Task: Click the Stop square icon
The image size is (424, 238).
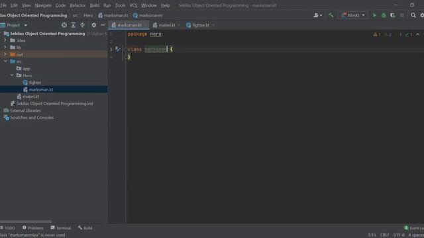Action: tap(402, 15)
